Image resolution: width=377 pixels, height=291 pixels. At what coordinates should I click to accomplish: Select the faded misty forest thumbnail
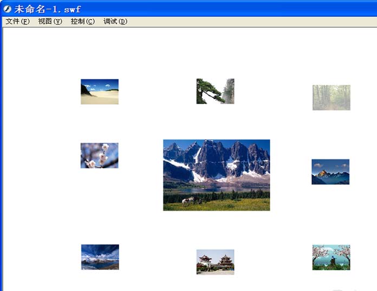point(331,98)
